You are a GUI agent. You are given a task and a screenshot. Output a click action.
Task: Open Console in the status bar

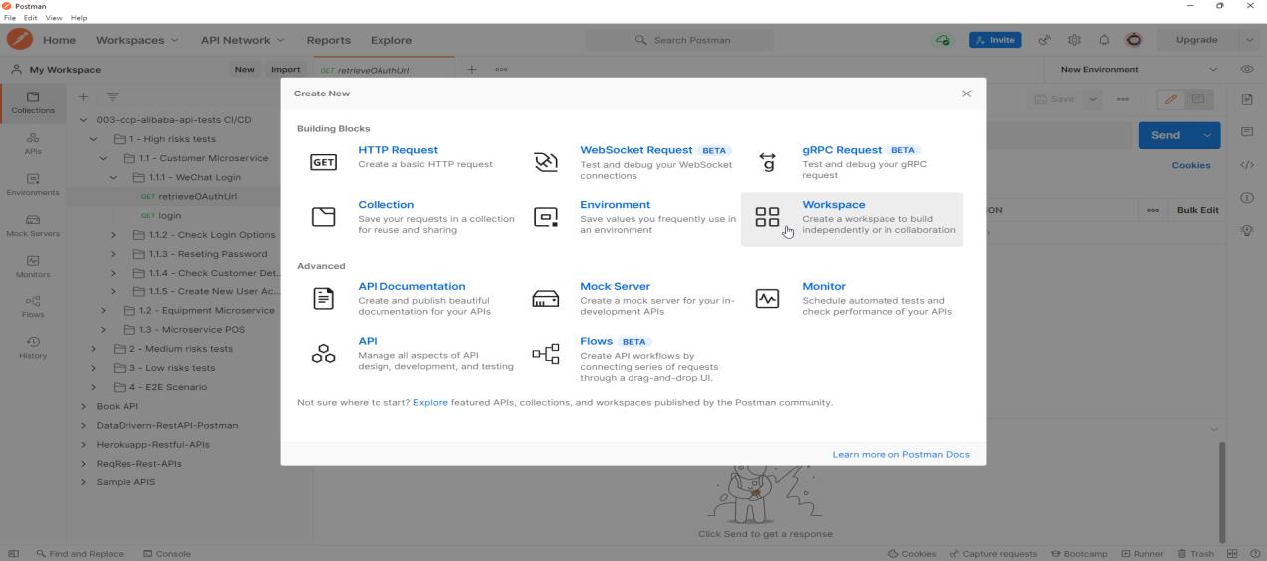[167, 554]
